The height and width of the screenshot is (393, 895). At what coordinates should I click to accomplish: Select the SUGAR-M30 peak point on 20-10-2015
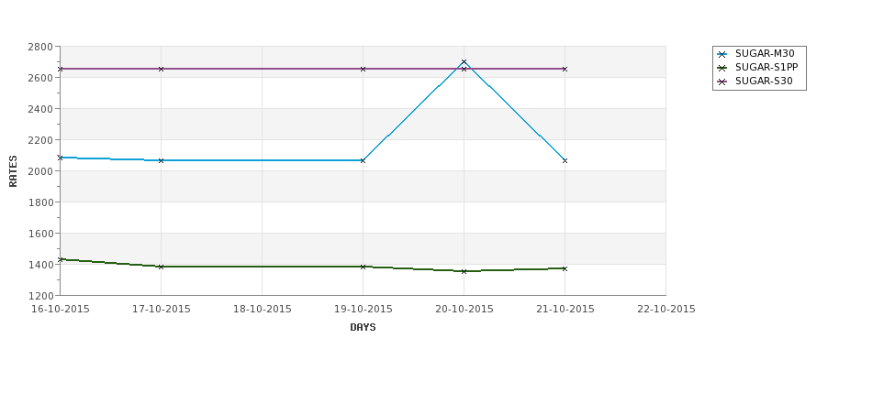(x=464, y=62)
